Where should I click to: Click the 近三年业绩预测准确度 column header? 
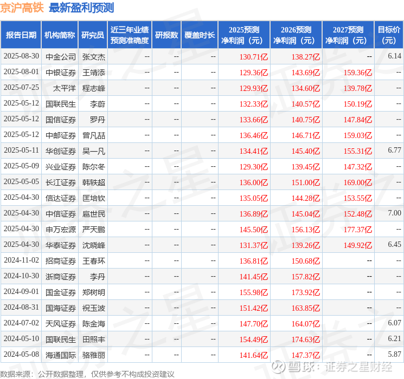tap(130, 35)
